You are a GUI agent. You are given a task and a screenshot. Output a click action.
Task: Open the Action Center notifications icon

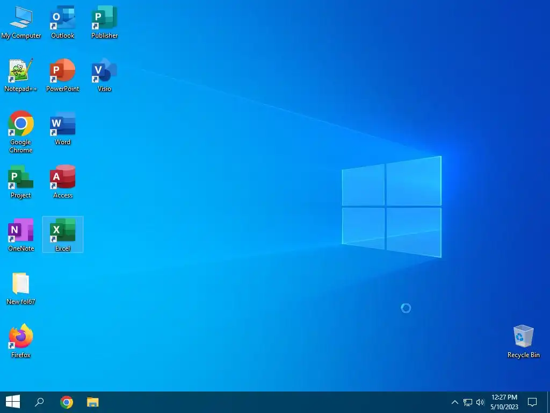coord(532,402)
